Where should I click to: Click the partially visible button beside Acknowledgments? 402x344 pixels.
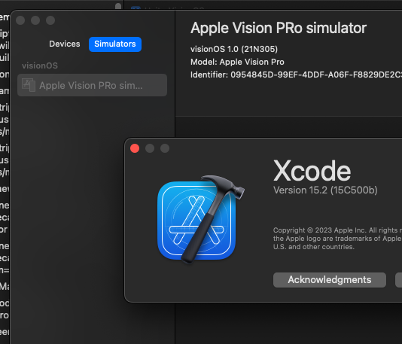coord(399,280)
